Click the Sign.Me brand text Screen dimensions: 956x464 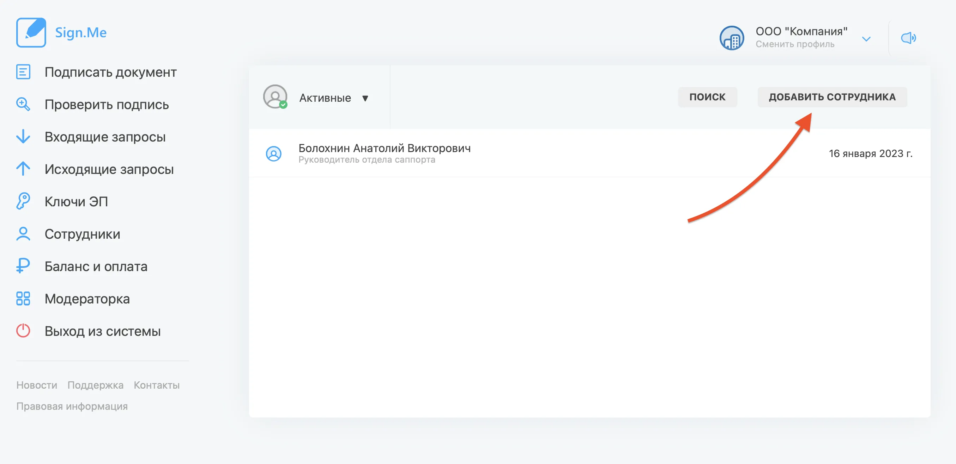point(81,33)
